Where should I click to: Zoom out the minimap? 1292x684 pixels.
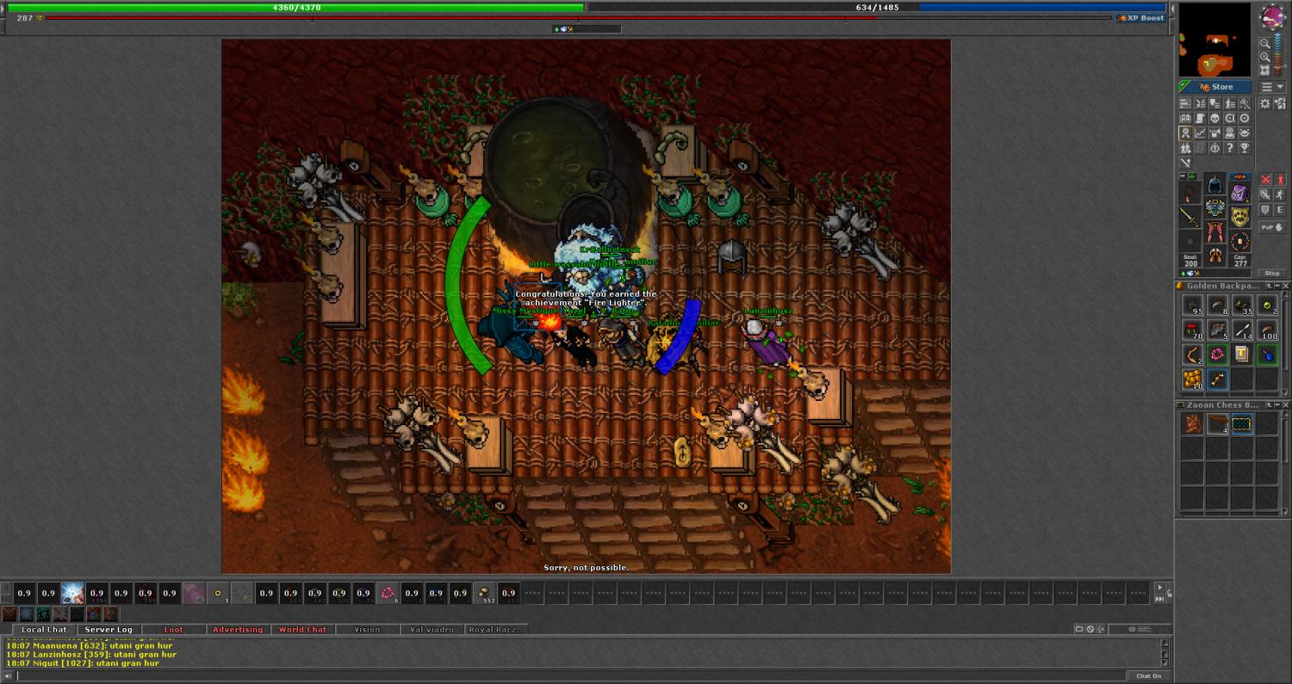[1264, 43]
